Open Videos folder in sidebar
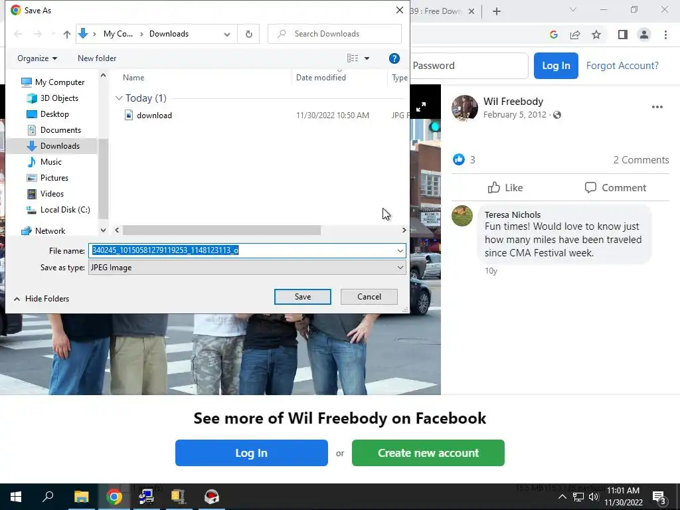The height and width of the screenshot is (510, 680). coord(52,194)
